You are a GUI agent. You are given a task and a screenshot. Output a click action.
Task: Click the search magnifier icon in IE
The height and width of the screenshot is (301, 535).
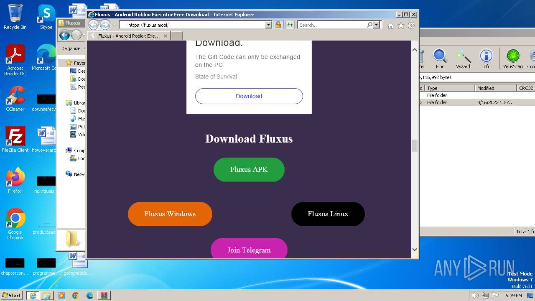[369, 25]
